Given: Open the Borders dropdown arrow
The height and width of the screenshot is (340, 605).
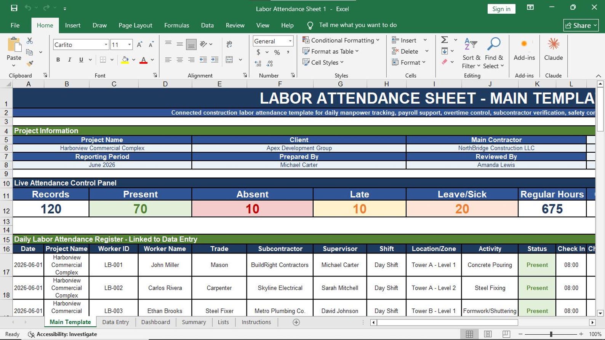Looking at the screenshot, I should point(112,60).
